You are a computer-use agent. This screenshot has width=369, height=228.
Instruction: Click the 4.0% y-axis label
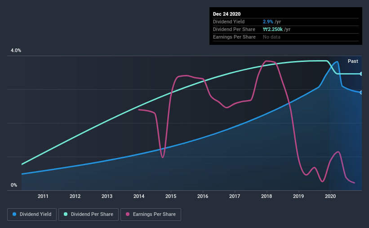(x=16, y=50)
